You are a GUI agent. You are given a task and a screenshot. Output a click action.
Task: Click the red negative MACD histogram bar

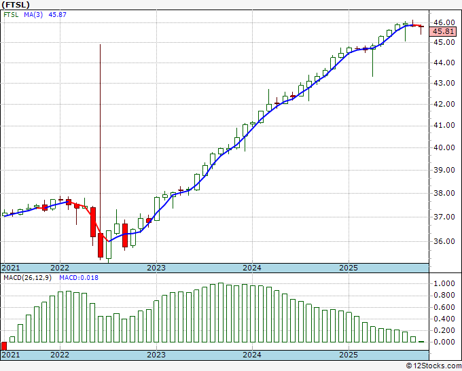pyautogui.click(x=4, y=346)
